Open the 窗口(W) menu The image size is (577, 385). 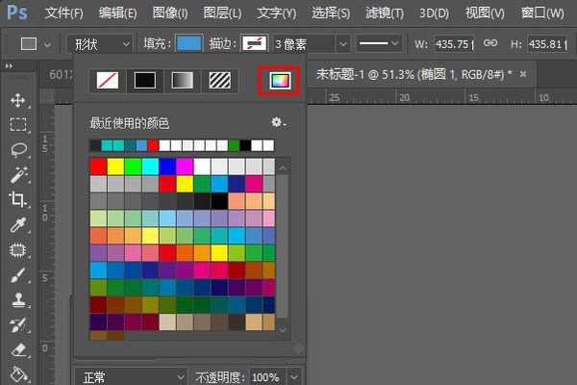click(x=542, y=13)
